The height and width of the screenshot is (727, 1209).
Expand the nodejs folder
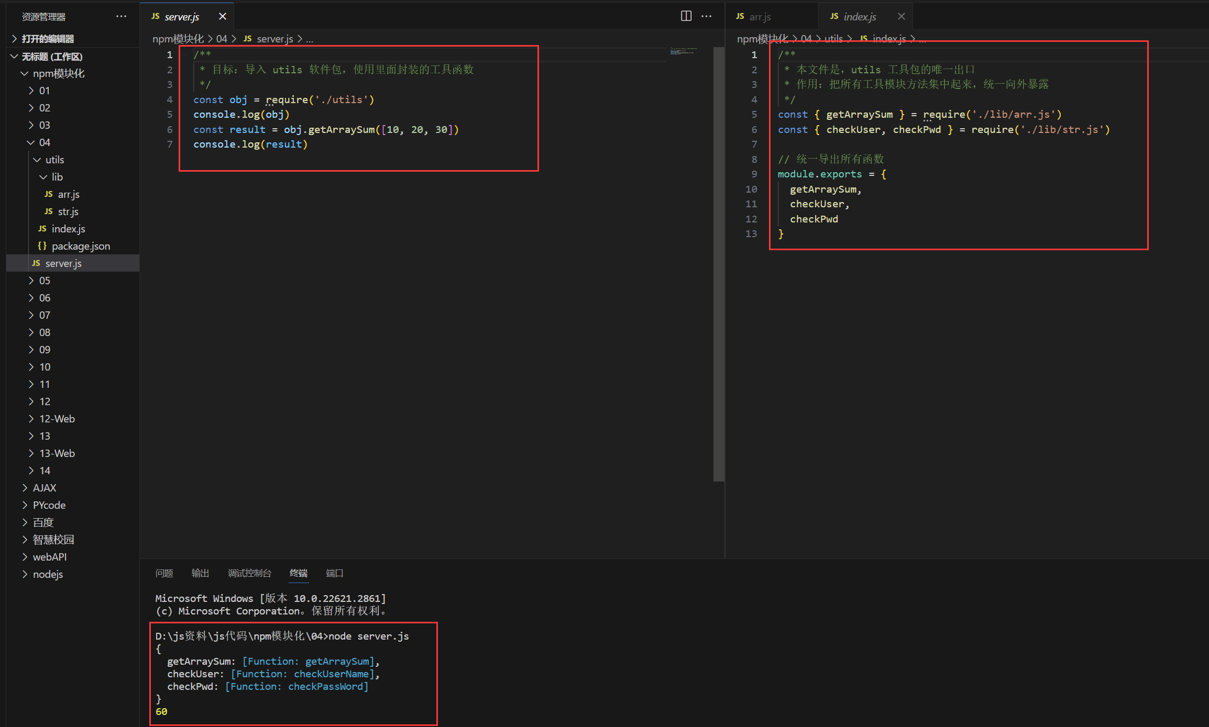point(73,574)
